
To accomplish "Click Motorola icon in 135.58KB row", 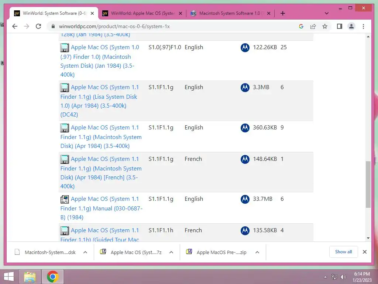I will [x=245, y=231].
